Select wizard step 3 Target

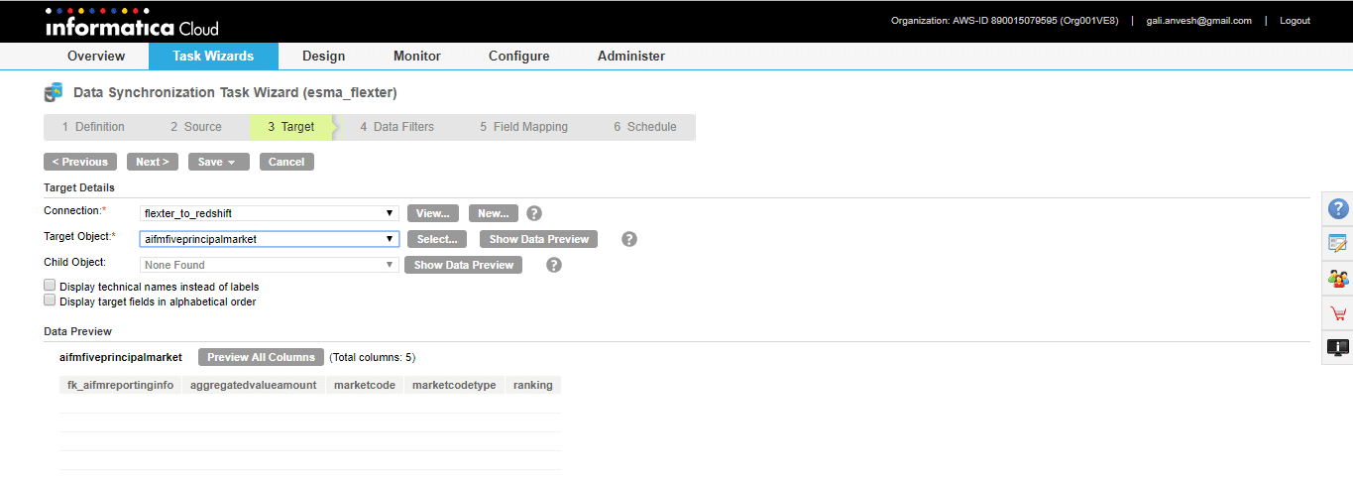(290, 127)
